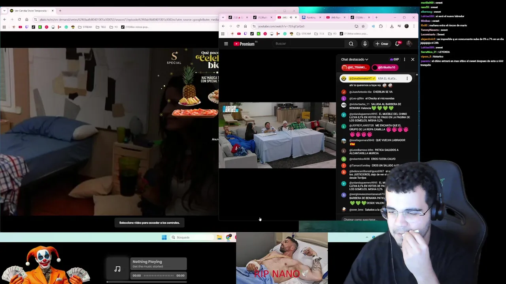Screen dimensions: 506x284
Task: Open tab search dropdown in YouTube window
Action: pyautogui.click(x=223, y=17)
